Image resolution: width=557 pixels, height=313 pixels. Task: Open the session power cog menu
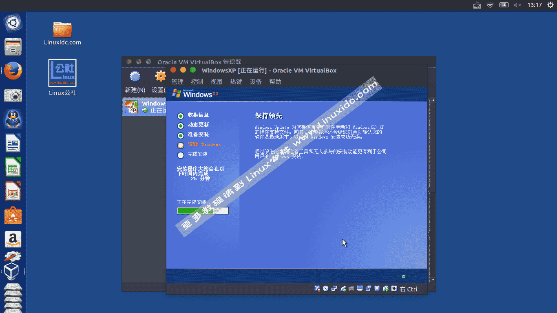(x=550, y=5)
